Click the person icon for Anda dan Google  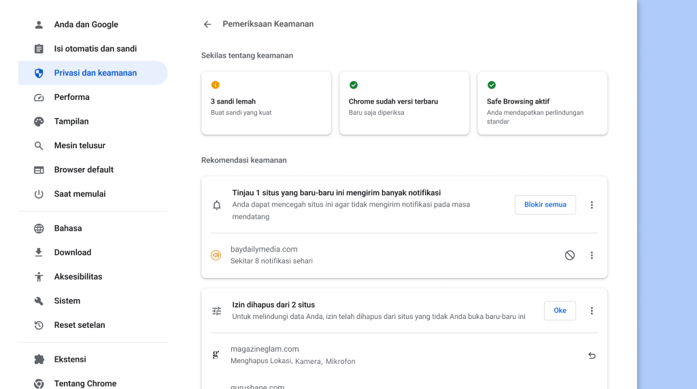(39, 24)
